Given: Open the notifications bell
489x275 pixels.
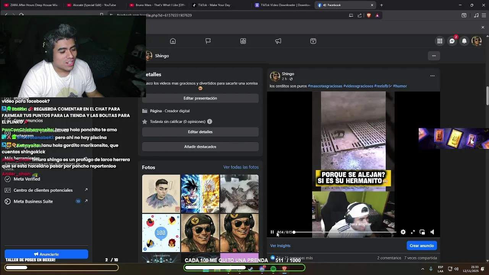Looking at the screenshot, I should (x=464, y=41).
